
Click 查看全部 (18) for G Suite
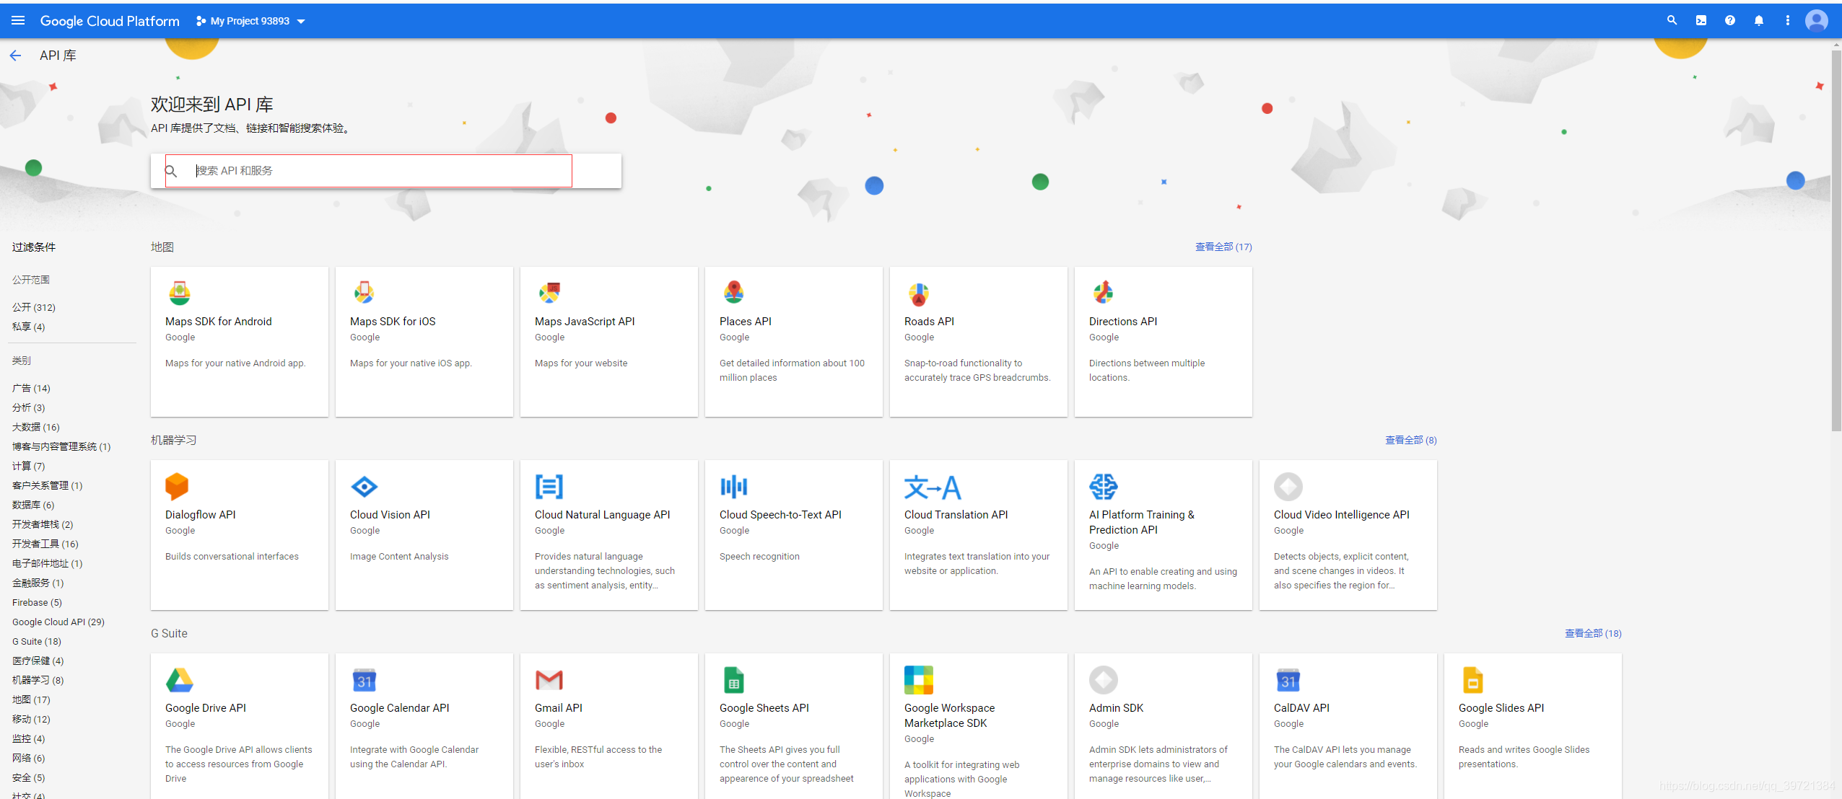tap(1593, 633)
